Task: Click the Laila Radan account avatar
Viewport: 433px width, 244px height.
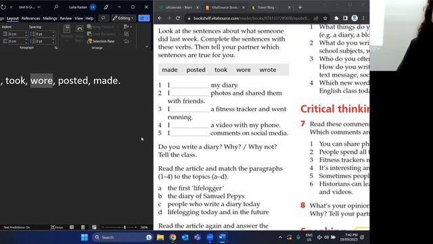Action: coord(93,7)
